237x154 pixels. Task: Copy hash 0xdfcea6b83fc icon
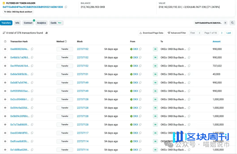(x=32, y=141)
